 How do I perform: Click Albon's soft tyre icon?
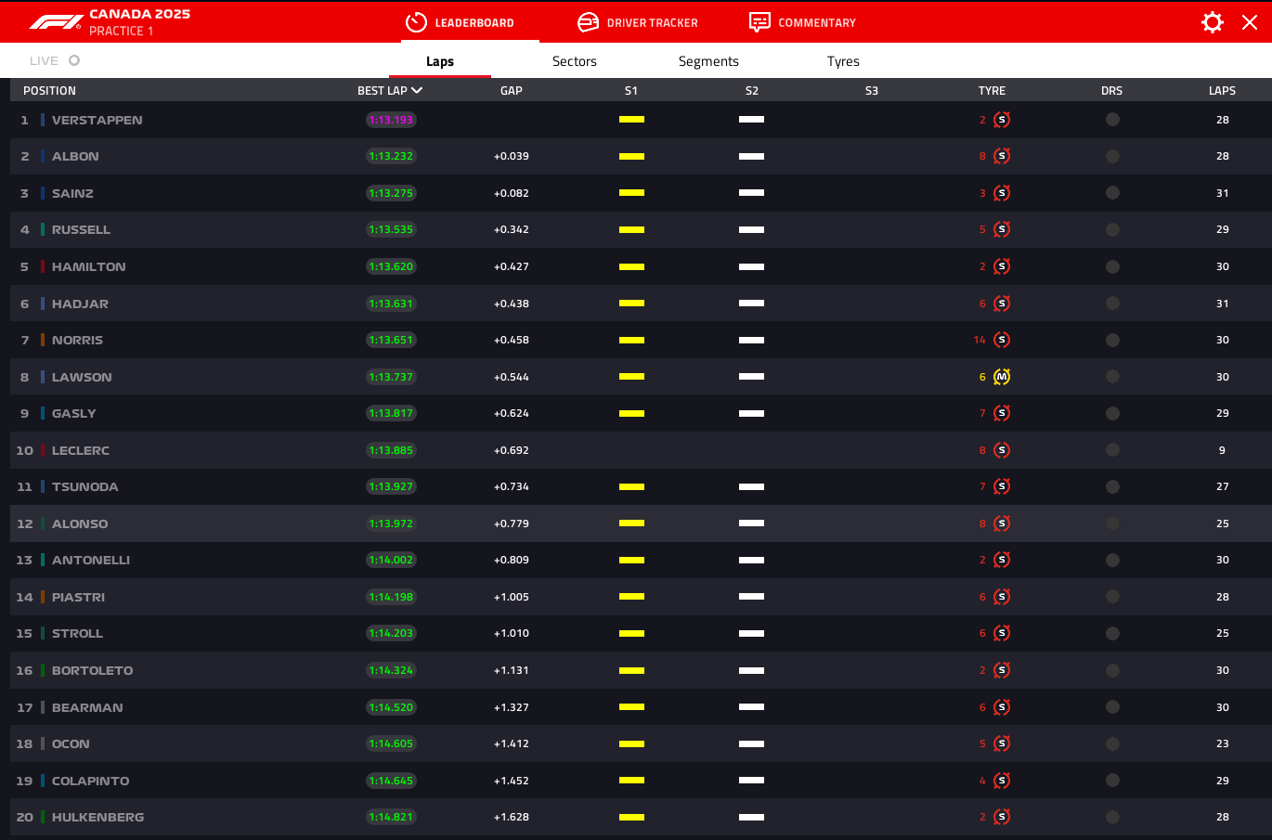1002,156
